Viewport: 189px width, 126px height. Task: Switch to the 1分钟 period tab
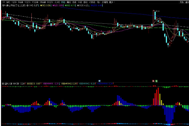coord(14,2)
